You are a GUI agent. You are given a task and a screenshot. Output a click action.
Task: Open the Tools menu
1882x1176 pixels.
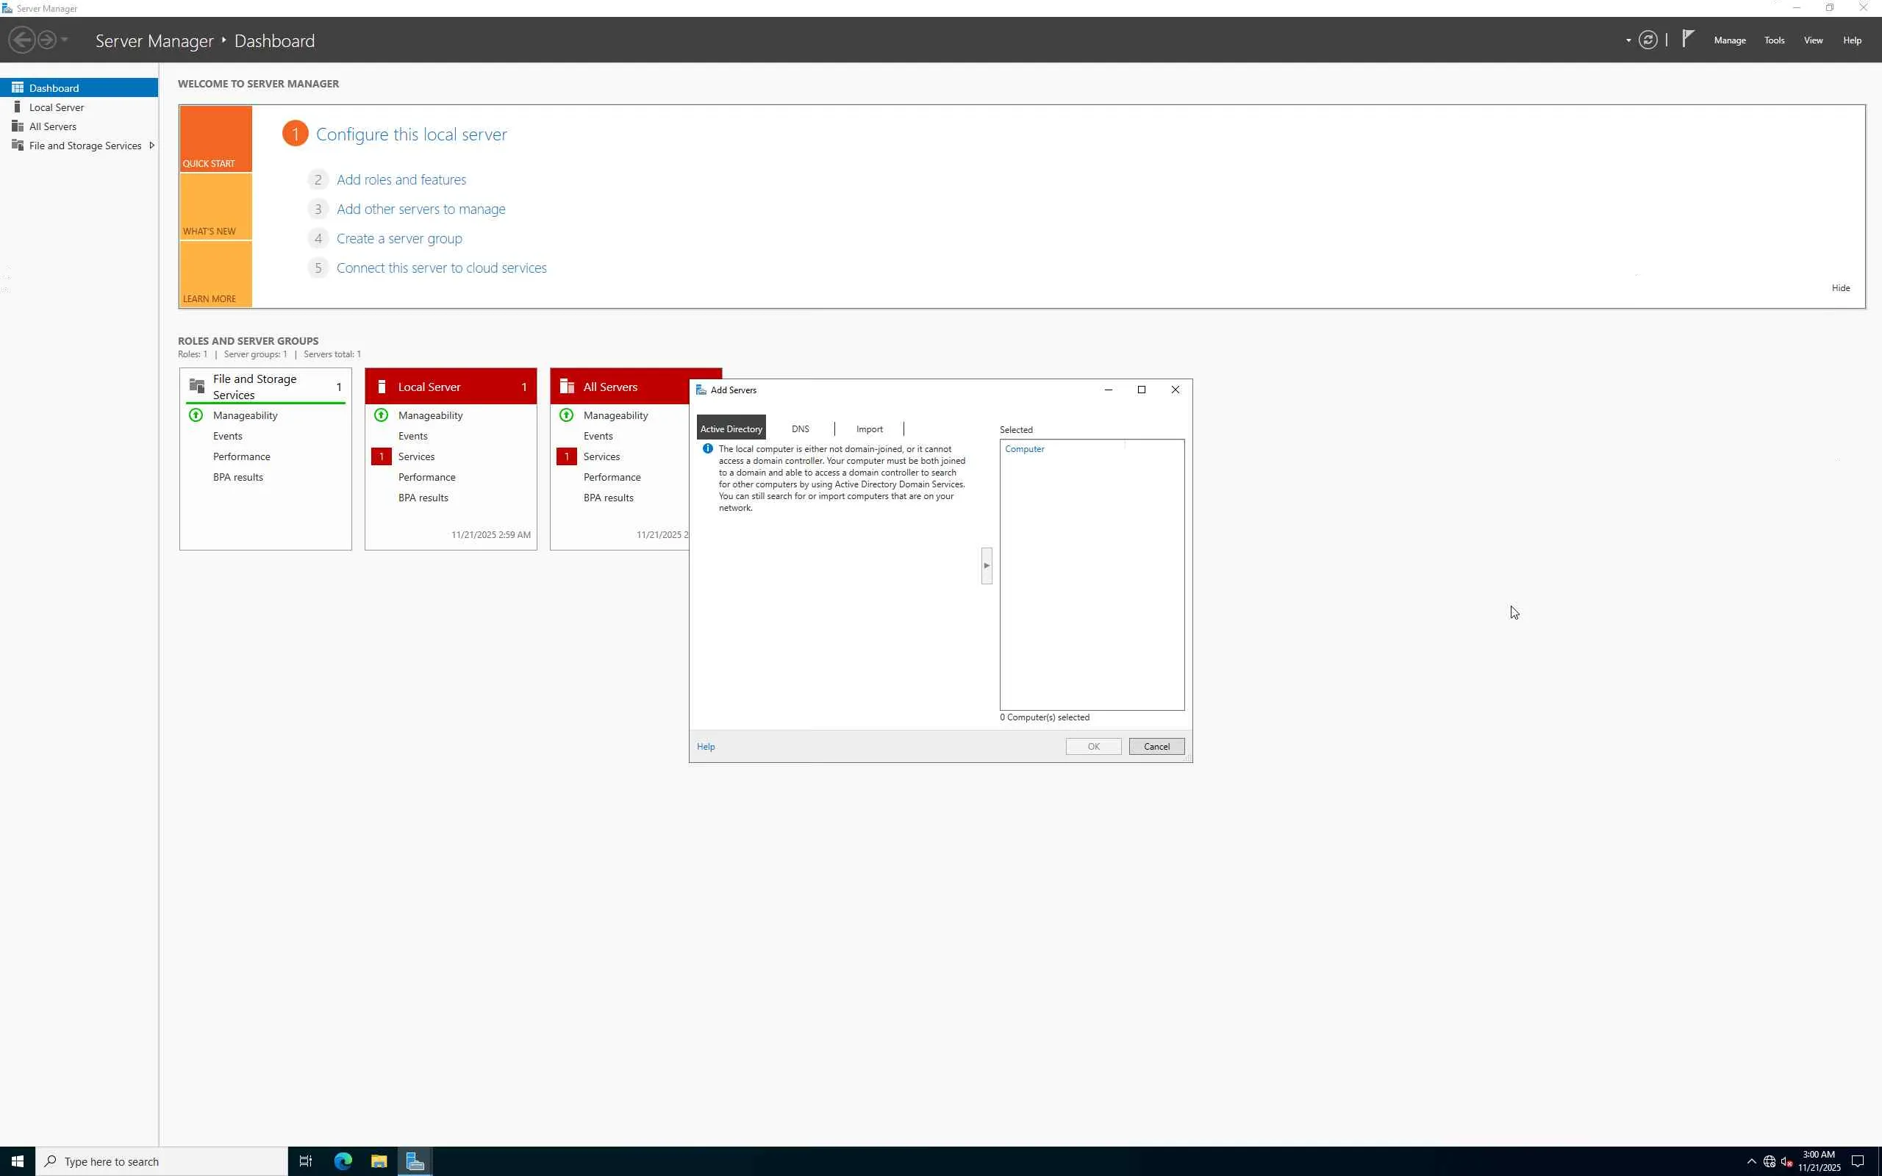pos(1774,40)
